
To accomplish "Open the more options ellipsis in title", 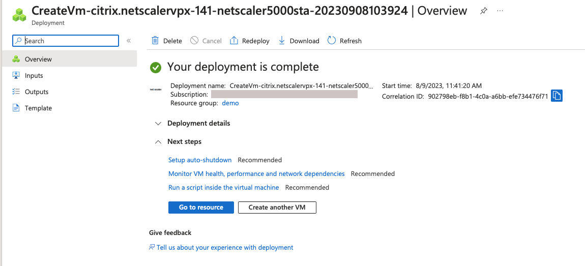I will (x=500, y=11).
